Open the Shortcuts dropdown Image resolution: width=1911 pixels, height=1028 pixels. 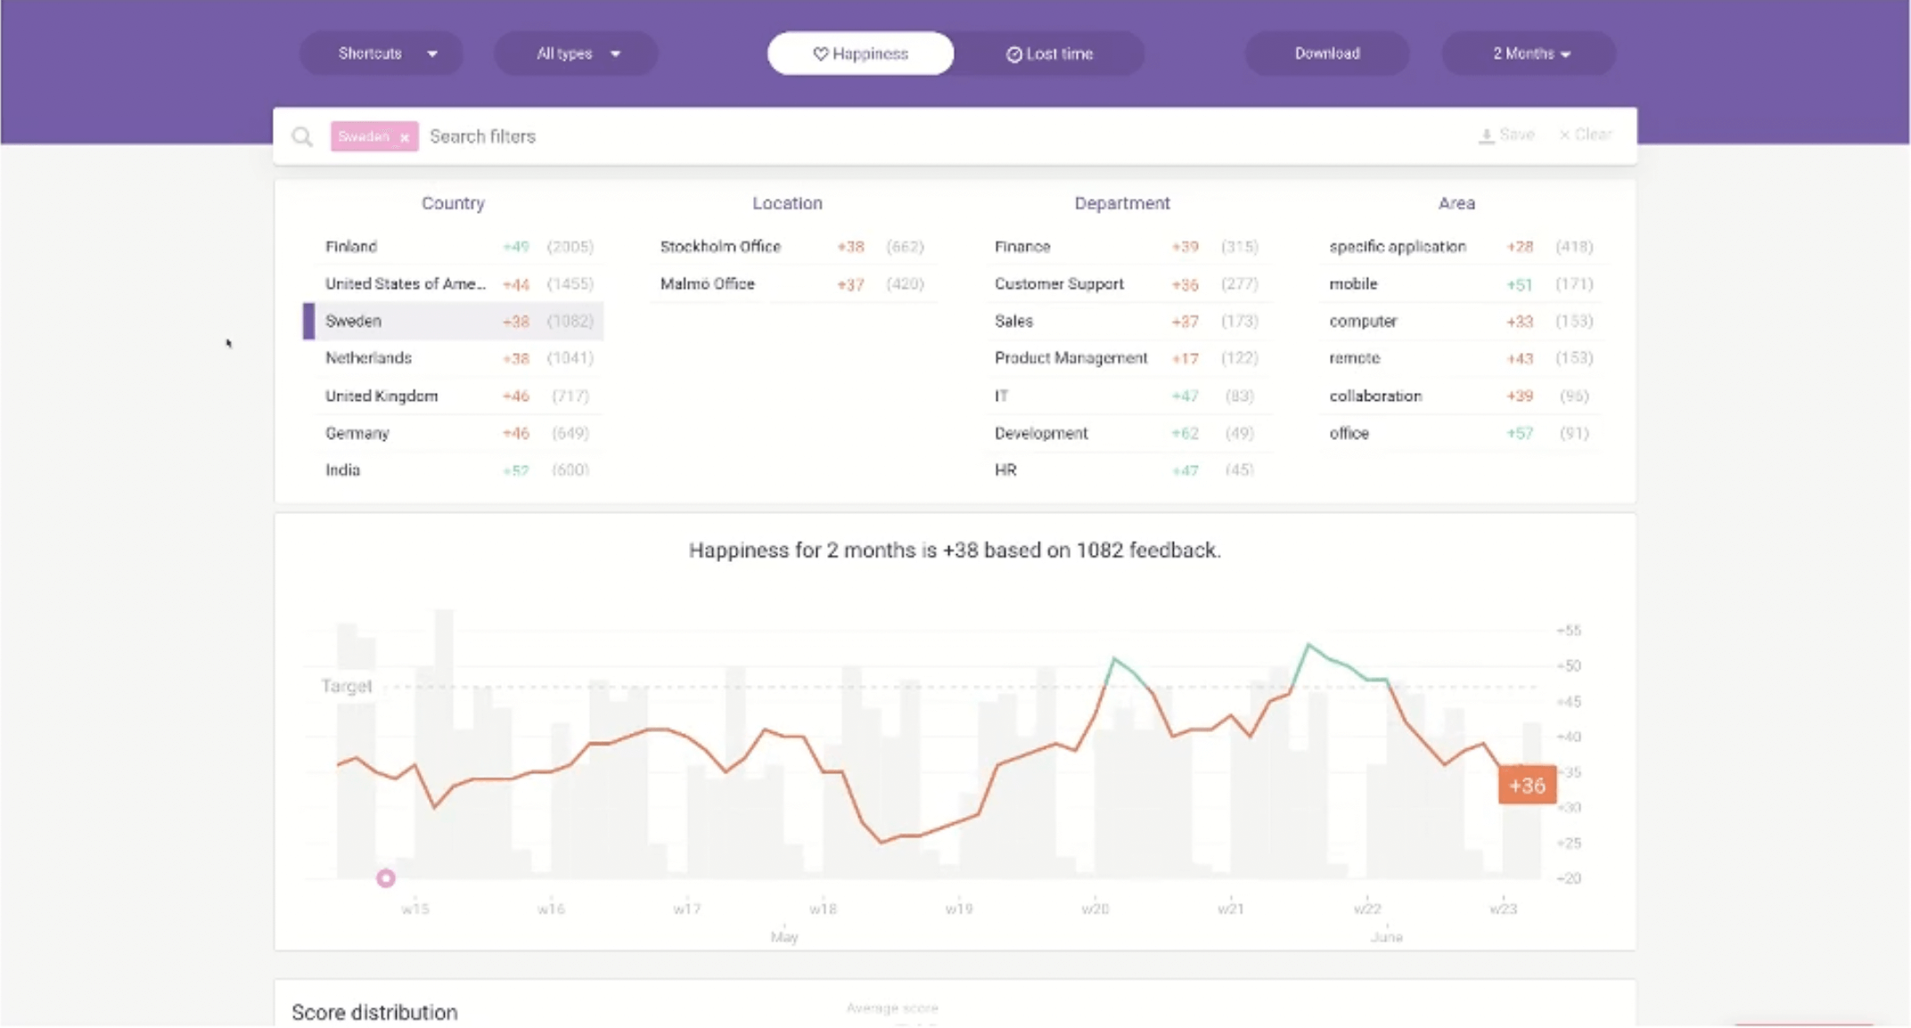tap(381, 53)
